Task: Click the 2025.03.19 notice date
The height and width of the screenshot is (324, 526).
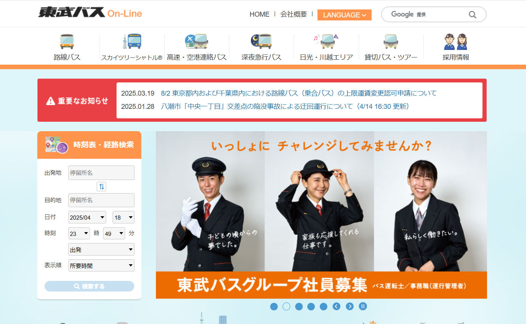Action: (138, 93)
